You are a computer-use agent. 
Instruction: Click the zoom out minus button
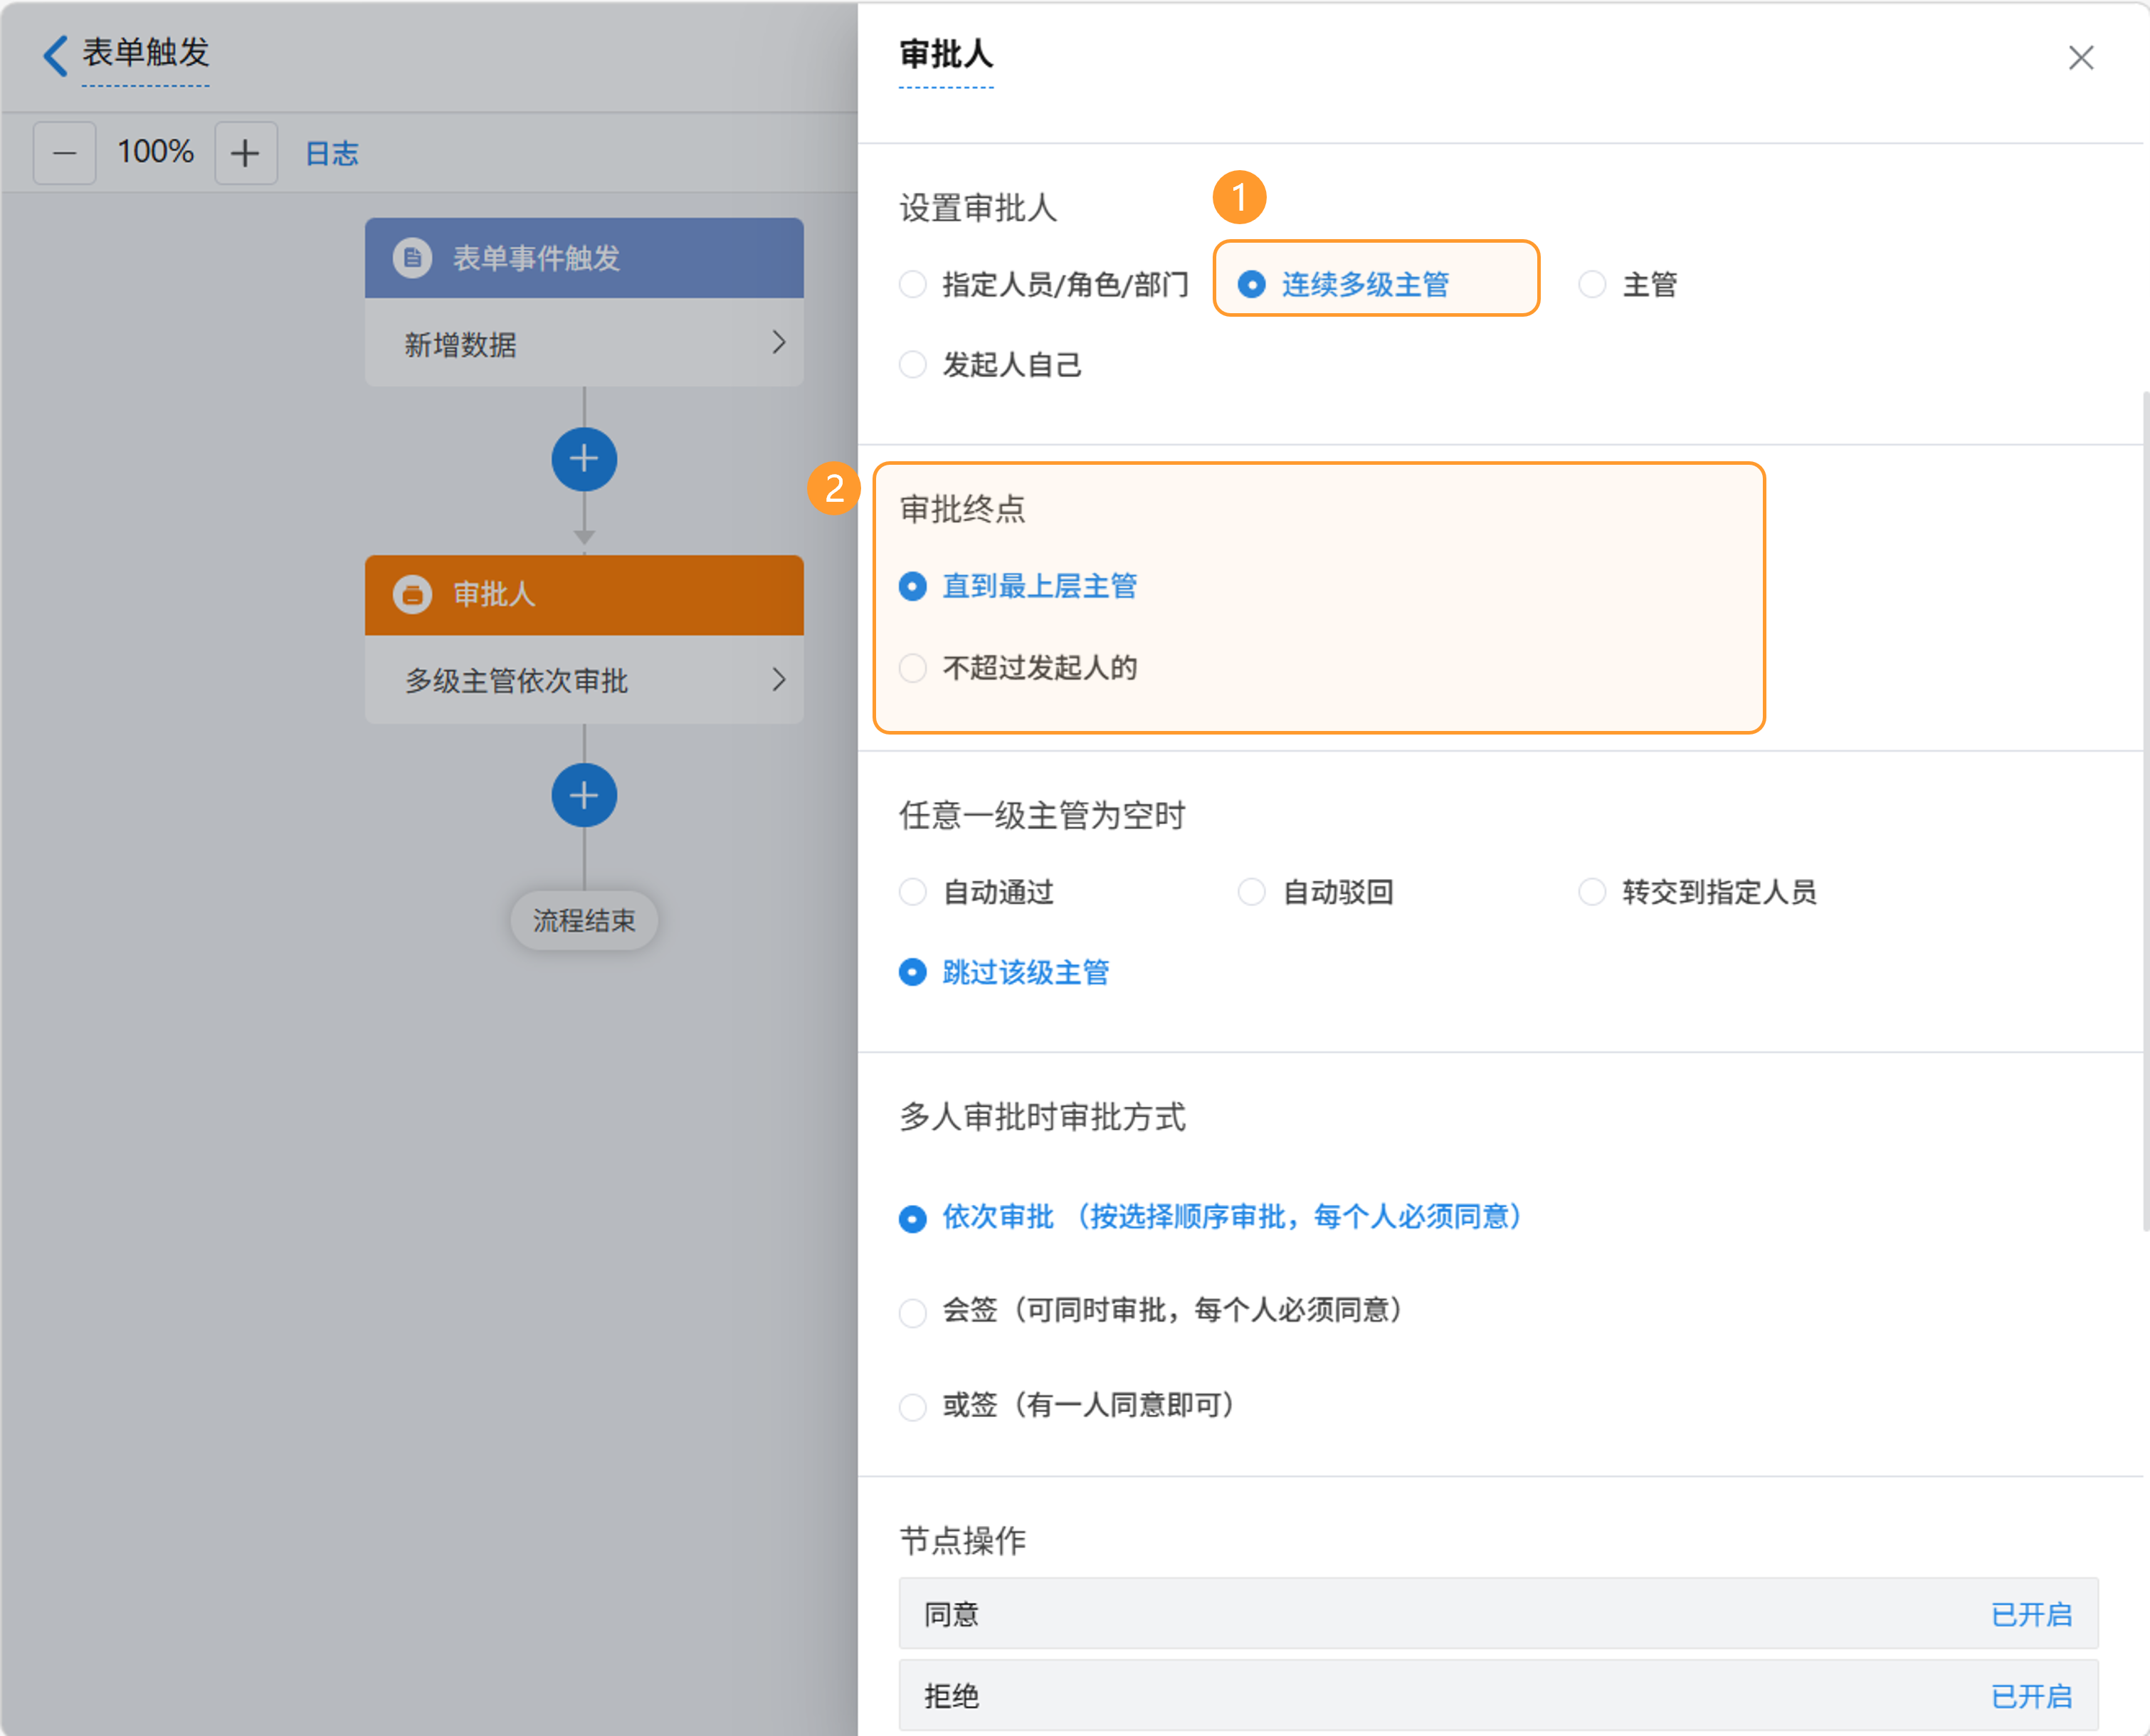coord(65,153)
